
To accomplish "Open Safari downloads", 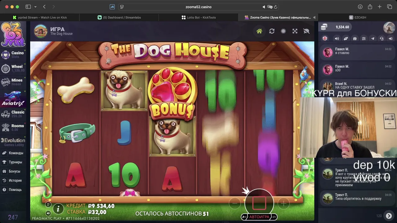I will click(x=360, y=7).
